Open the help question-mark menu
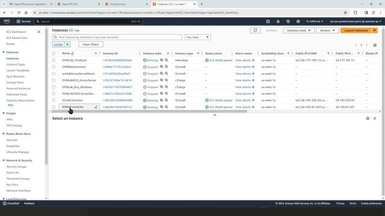Viewport: 385px width, 216px height. click(x=288, y=22)
